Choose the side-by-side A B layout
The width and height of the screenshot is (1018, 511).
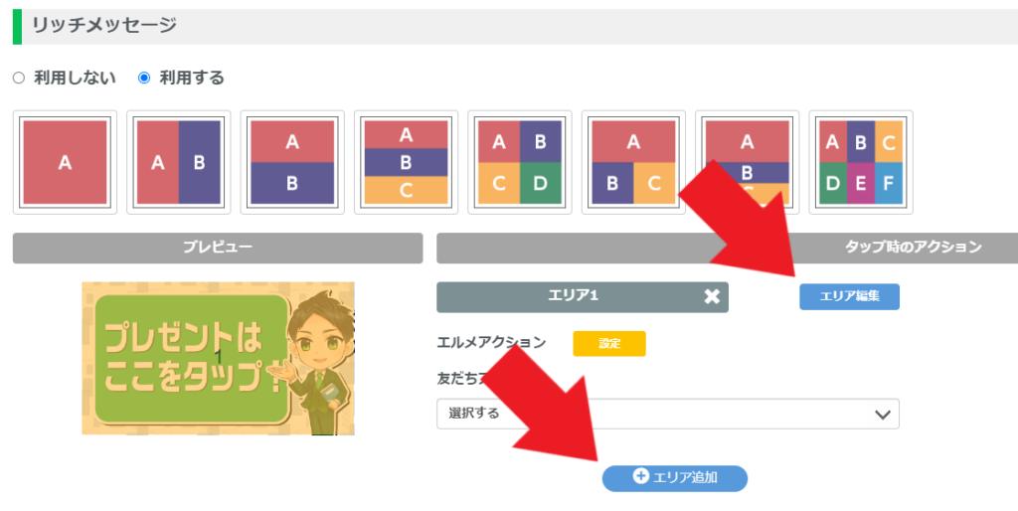[178, 162]
